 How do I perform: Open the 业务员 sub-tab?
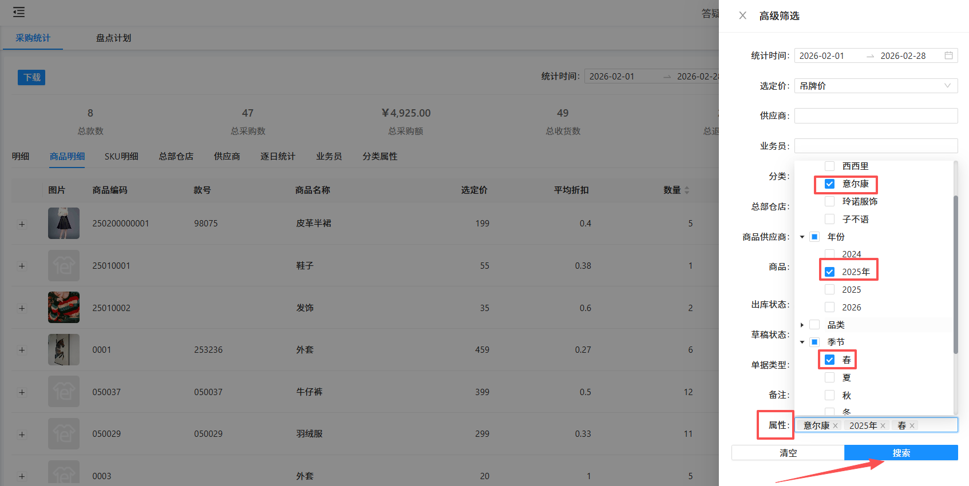click(x=329, y=156)
